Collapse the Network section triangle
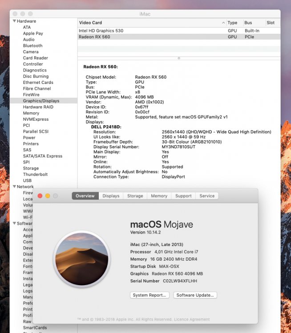Image resolution: width=291 pixels, height=333 pixels. click(15, 186)
